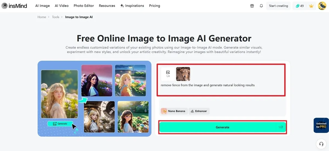This screenshot has height=151, width=329.
Task: Go to the Pricing page
Action: click(x=155, y=6)
